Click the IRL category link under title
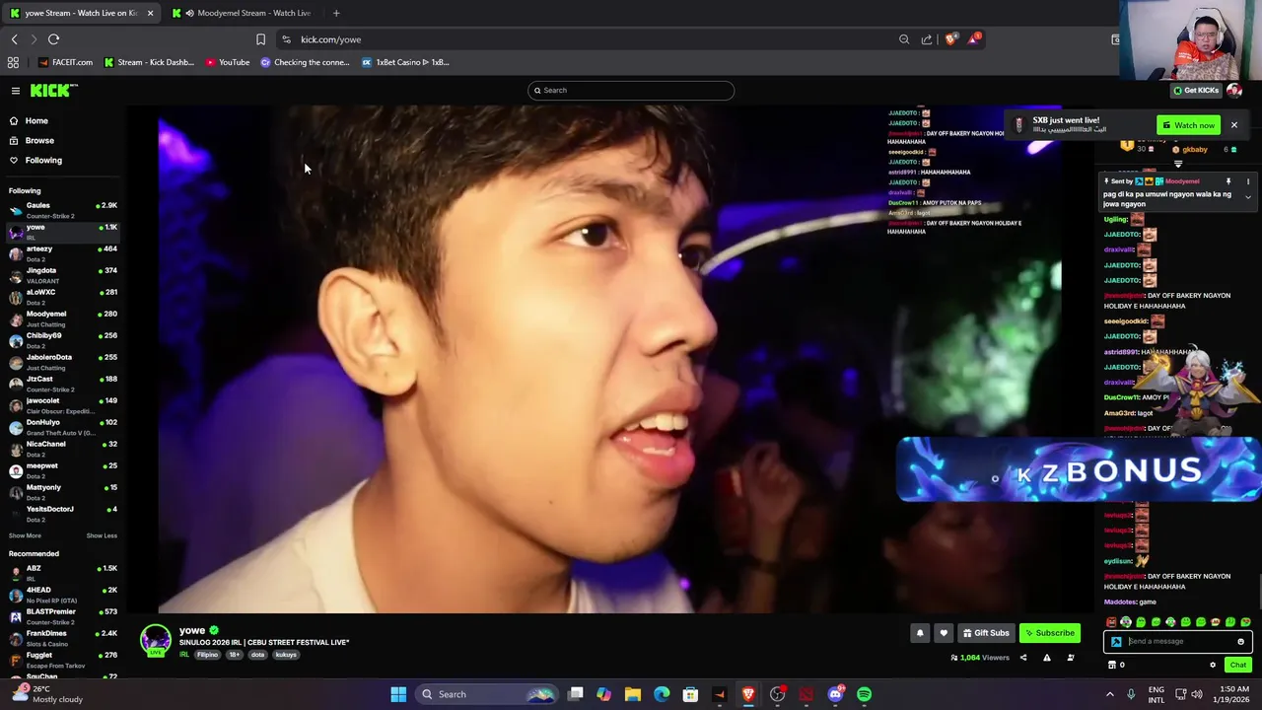 183,655
